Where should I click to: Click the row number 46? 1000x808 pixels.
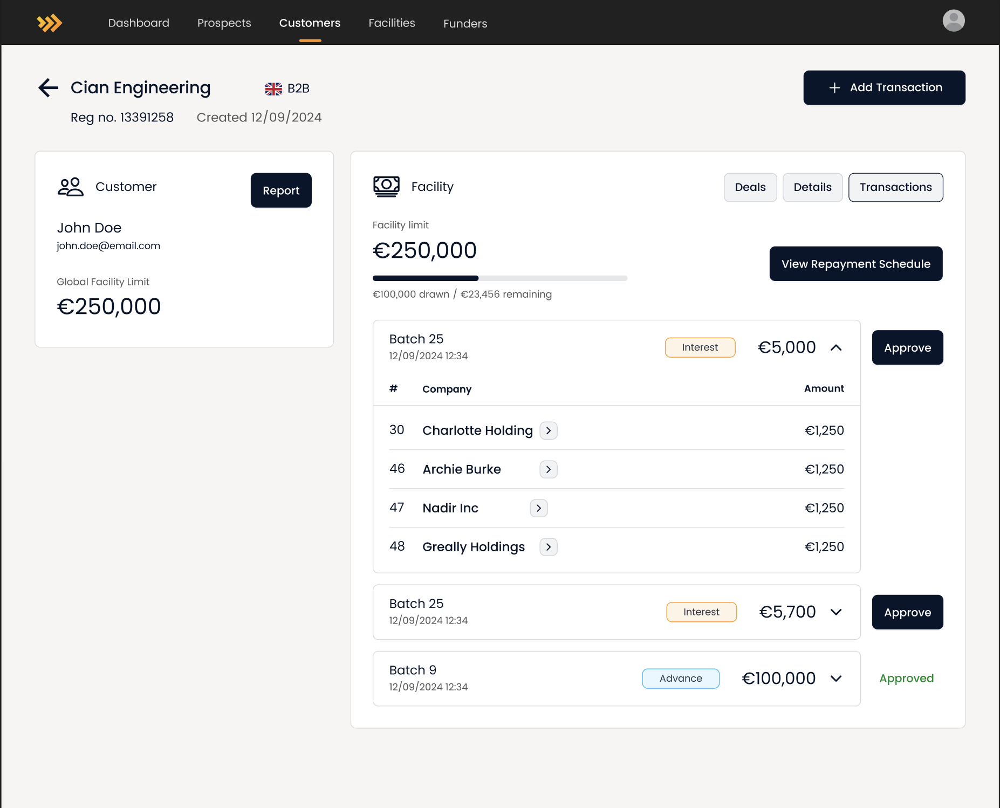397,469
